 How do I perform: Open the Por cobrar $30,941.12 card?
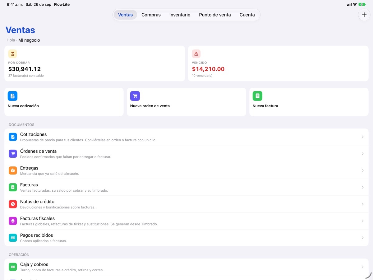[x=94, y=63]
